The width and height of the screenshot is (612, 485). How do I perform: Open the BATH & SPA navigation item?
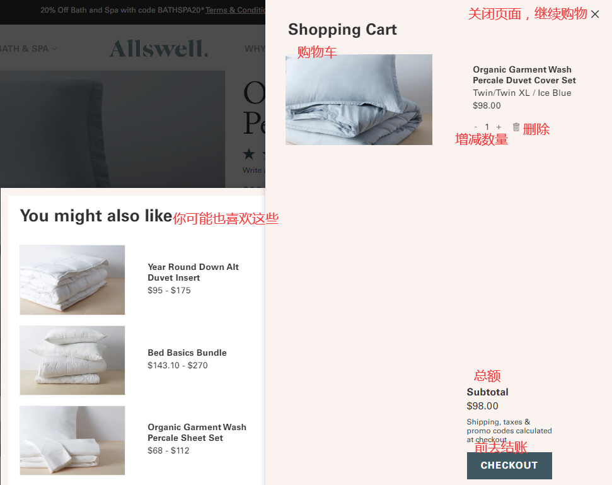click(24, 49)
